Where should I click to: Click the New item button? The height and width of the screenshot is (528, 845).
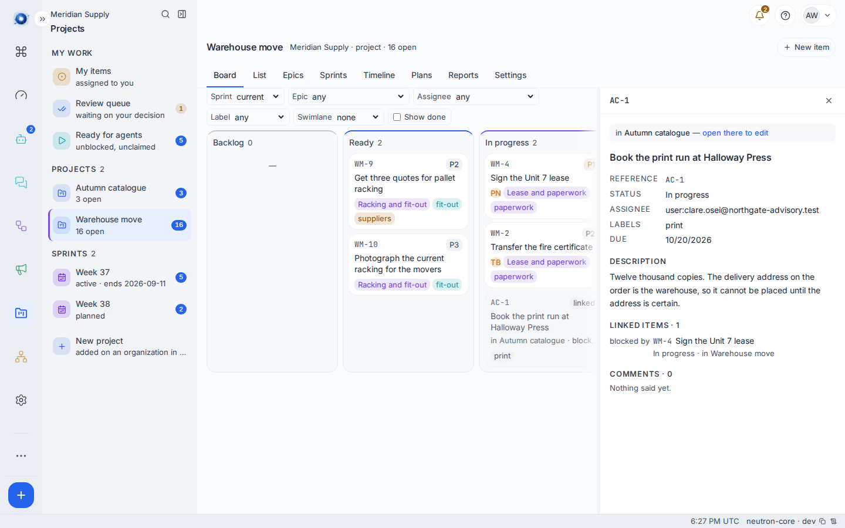click(806, 48)
